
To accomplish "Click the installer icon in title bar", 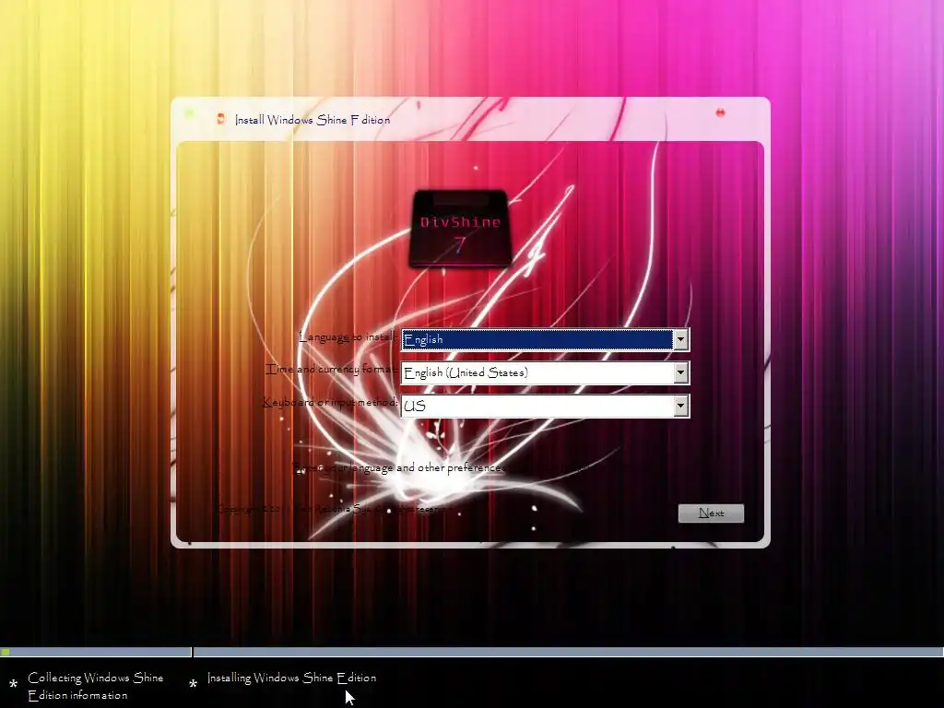I will coord(221,119).
